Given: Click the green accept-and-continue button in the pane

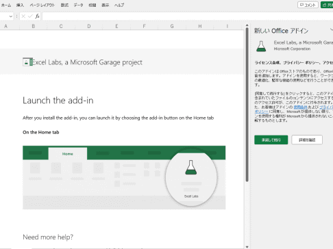Looking at the screenshot, I should pyautogui.click(x=271, y=140).
